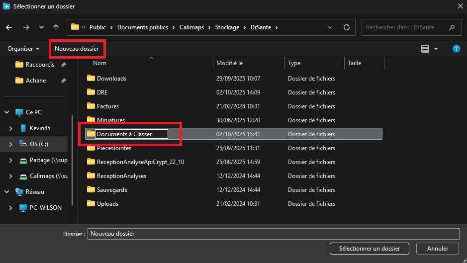Click the Sélectionner un dossier button
Viewport: 467px width, 263px height.
click(370, 249)
